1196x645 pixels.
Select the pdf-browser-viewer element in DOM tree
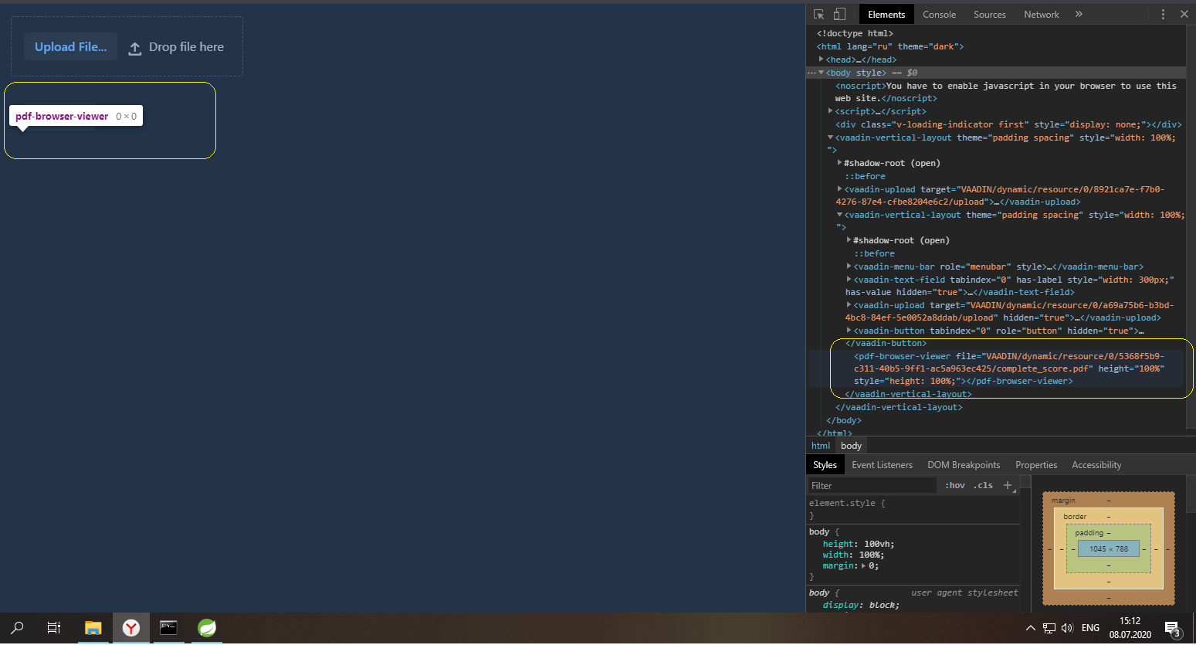pos(903,356)
